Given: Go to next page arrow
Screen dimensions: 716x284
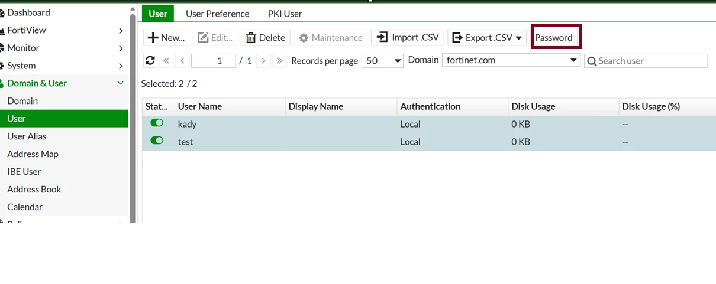Looking at the screenshot, I should point(263,60).
